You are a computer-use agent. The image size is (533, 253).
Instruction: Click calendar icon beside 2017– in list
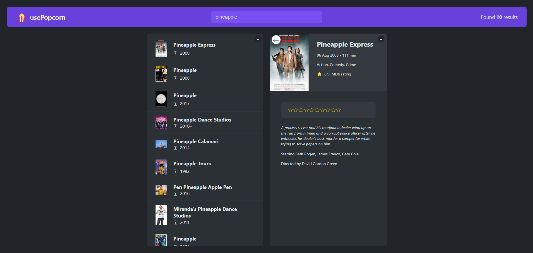click(x=176, y=104)
